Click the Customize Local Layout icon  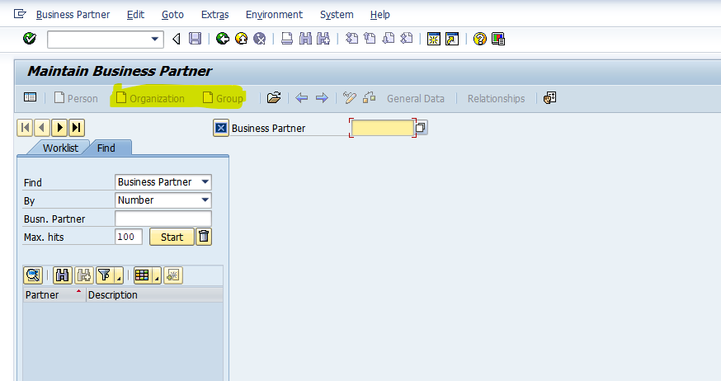(498, 39)
